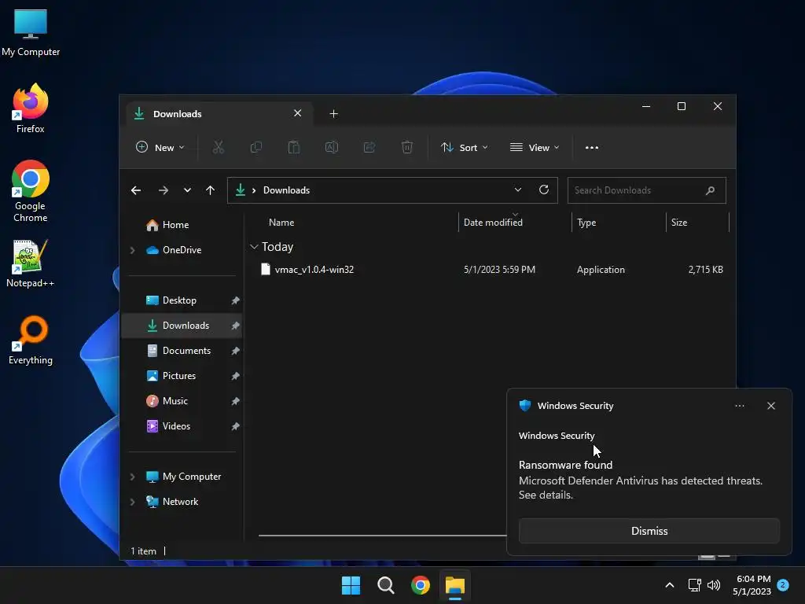Click the Delete trash icon

[406, 147]
